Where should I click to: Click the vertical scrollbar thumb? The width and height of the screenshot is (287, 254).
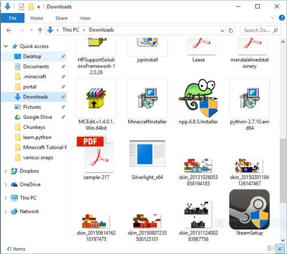click(x=283, y=171)
